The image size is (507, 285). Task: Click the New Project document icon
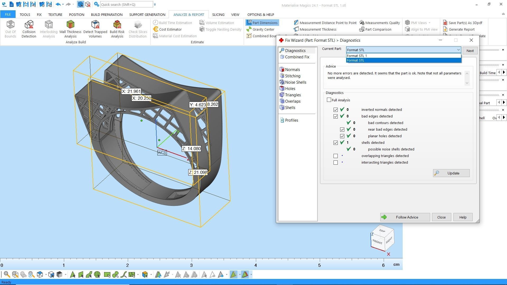(x=11, y=4)
